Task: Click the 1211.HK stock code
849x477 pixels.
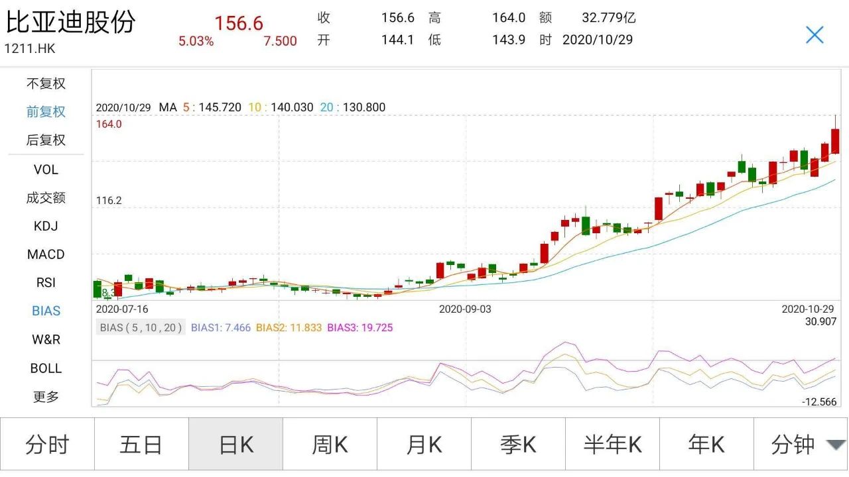Action: [30, 49]
